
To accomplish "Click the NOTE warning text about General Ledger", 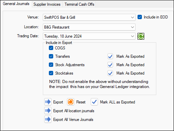I will [99, 84].
